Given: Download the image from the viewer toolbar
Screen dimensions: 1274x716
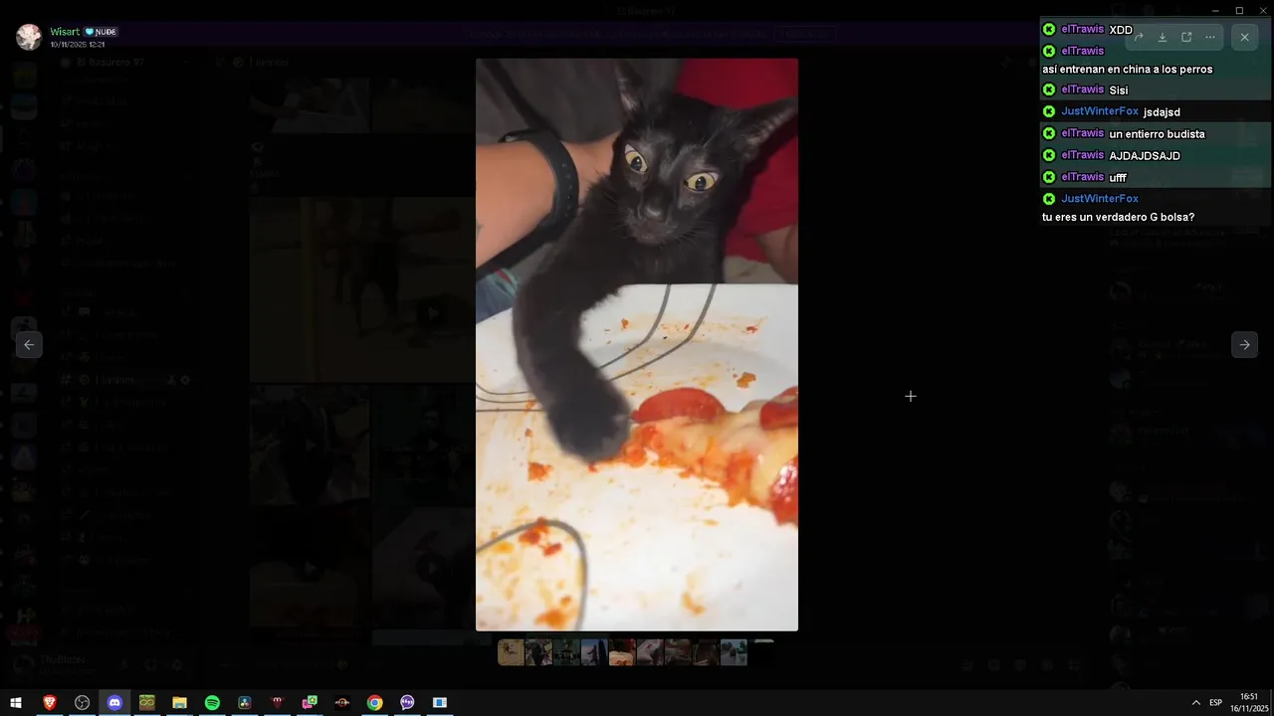Looking at the screenshot, I should coord(1163,37).
